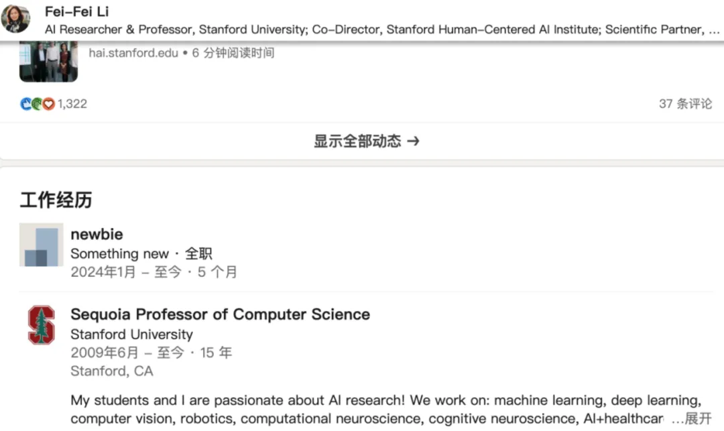The height and width of the screenshot is (431, 724).
Task: Click the Stanford University tree logo
Action: pos(41,325)
